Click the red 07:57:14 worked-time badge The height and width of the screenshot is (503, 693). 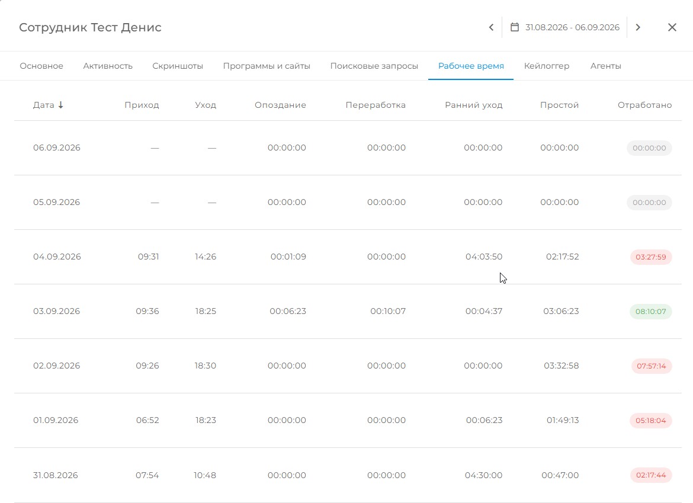[x=652, y=366]
